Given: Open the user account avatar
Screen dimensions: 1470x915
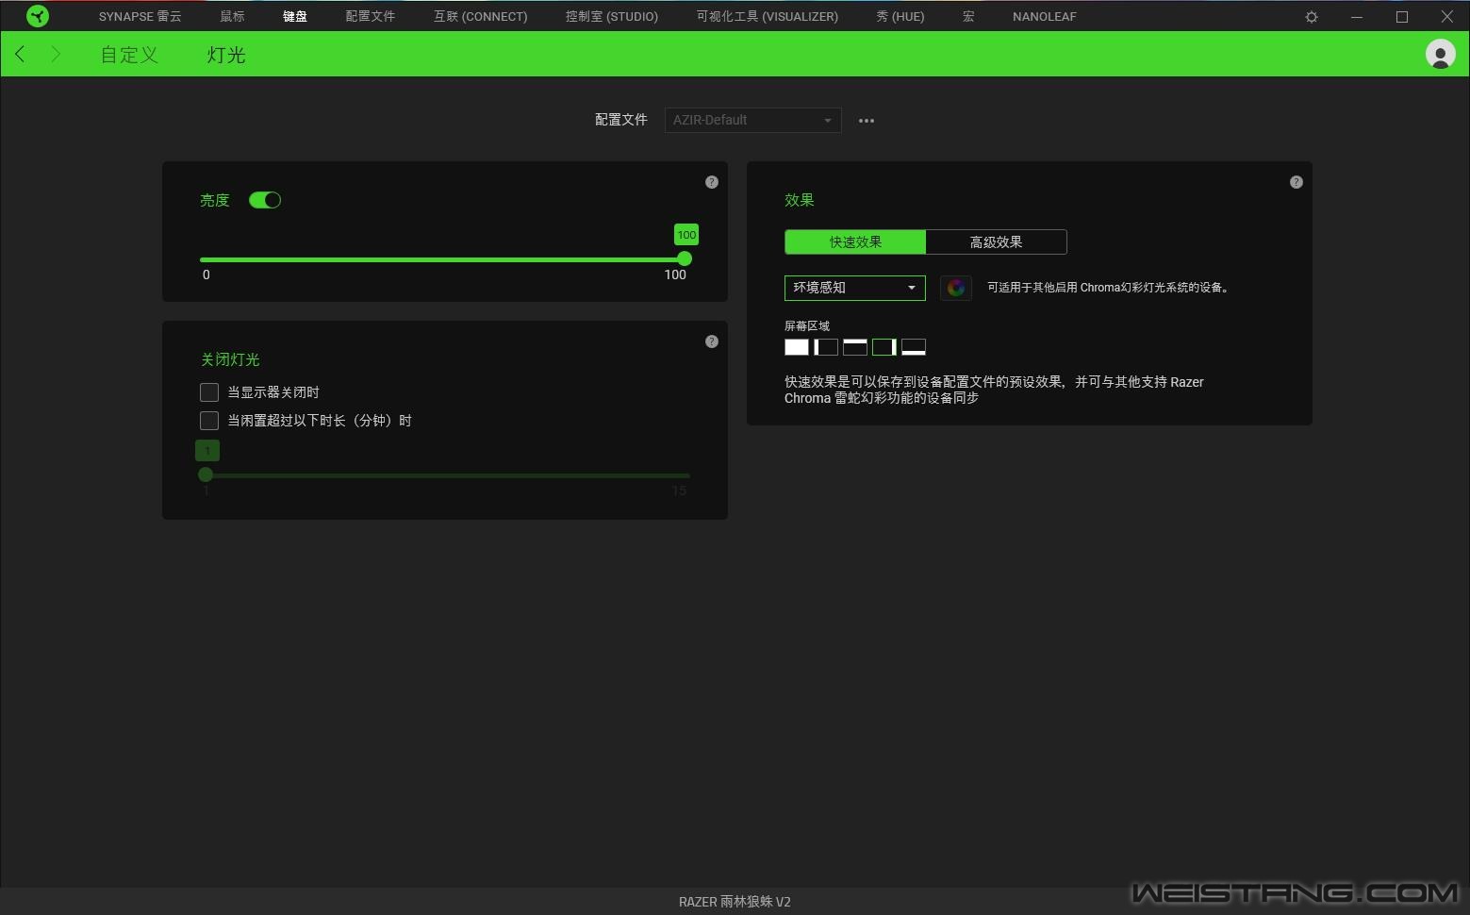Looking at the screenshot, I should tap(1440, 54).
